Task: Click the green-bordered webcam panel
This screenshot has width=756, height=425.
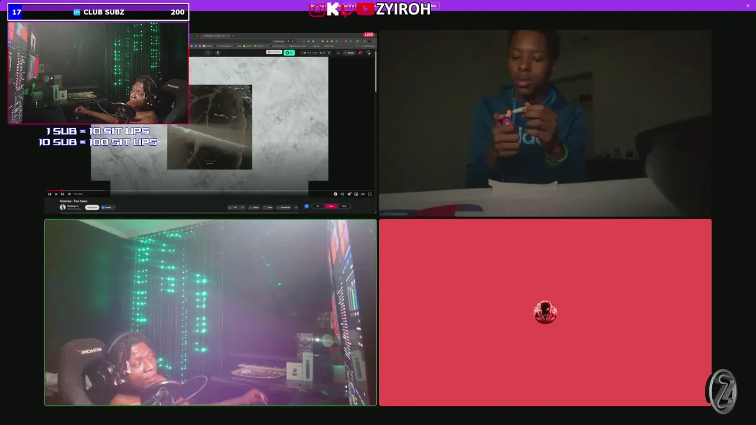Action: (x=210, y=312)
